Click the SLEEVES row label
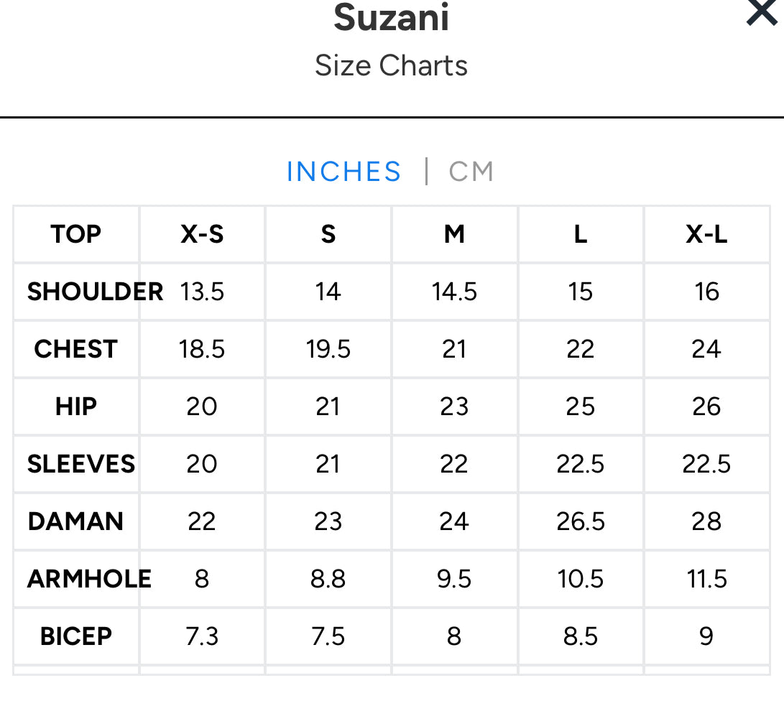The height and width of the screenshot is (724, 784). [x=81, y=464]
